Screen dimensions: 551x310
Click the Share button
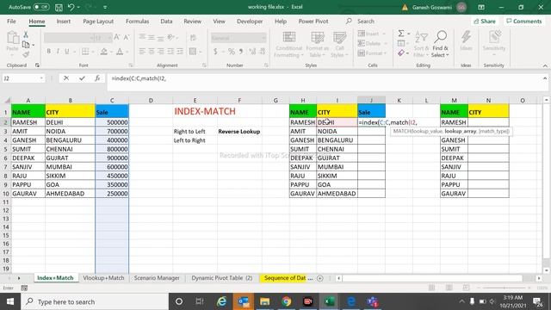pyautogui.click(x=485, y=21)
